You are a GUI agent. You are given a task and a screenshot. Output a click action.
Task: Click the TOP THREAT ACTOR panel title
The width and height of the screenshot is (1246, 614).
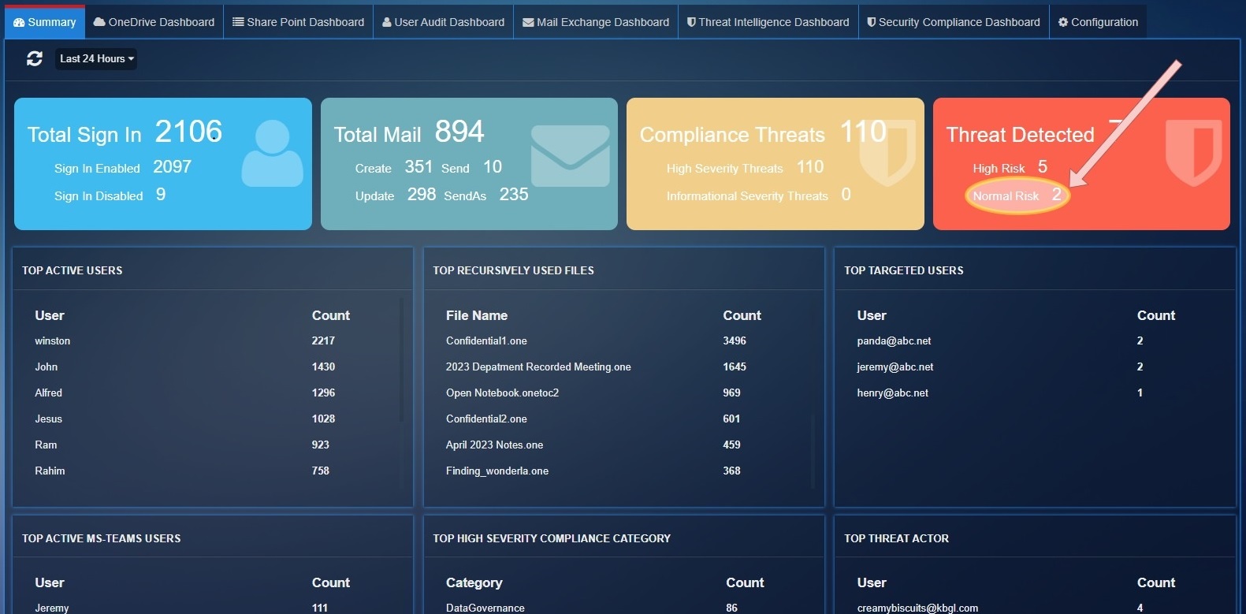pos(896,538)
